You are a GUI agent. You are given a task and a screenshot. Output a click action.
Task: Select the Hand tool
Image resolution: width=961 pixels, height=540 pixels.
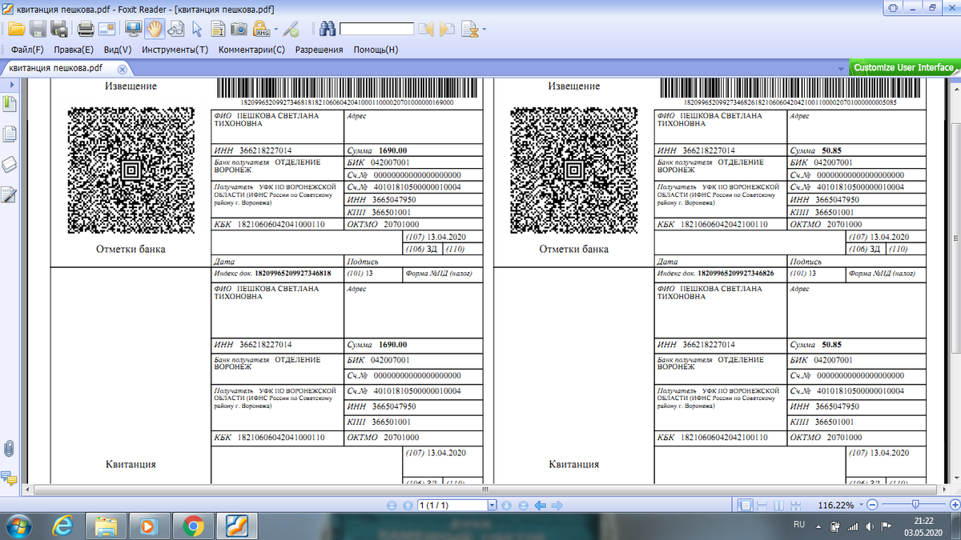coord(155,30)
